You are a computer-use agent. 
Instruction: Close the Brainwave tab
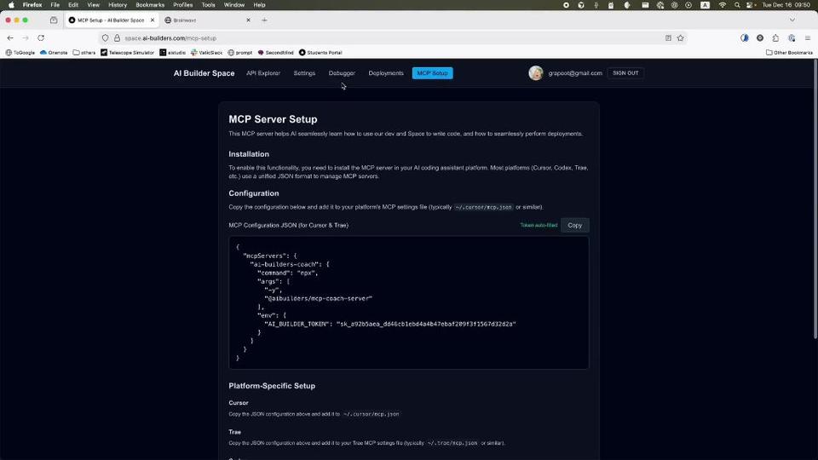coord(248,20)
